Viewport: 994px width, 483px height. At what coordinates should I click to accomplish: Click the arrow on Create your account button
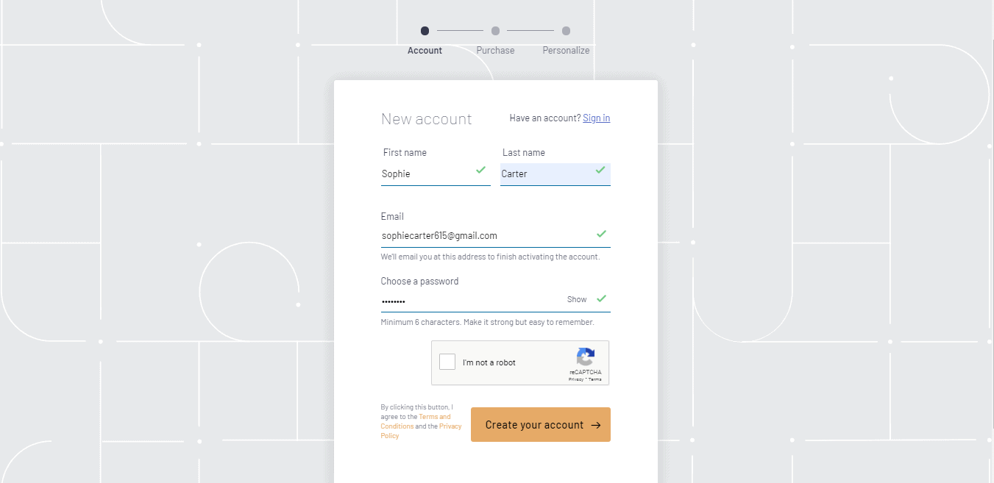(596, 425)
